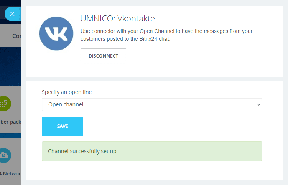Click the connector description text
288x185 pixels.
(166, 35)
